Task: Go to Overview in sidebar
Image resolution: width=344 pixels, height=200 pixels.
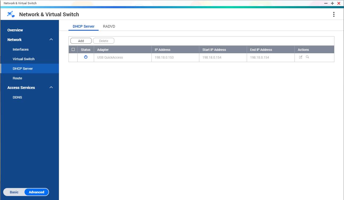Action: pyautogui.click(x=15, y=30)
